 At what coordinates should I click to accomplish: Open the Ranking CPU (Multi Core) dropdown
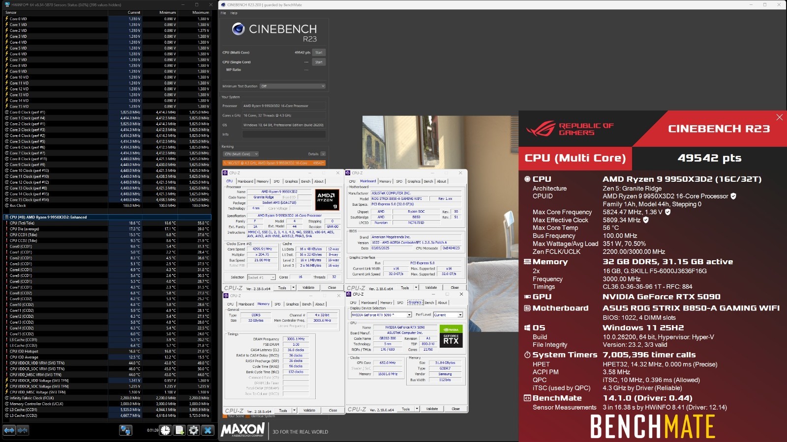(241, 154)
